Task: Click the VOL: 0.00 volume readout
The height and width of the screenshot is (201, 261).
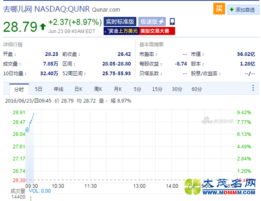Action: tap(40, 191)
